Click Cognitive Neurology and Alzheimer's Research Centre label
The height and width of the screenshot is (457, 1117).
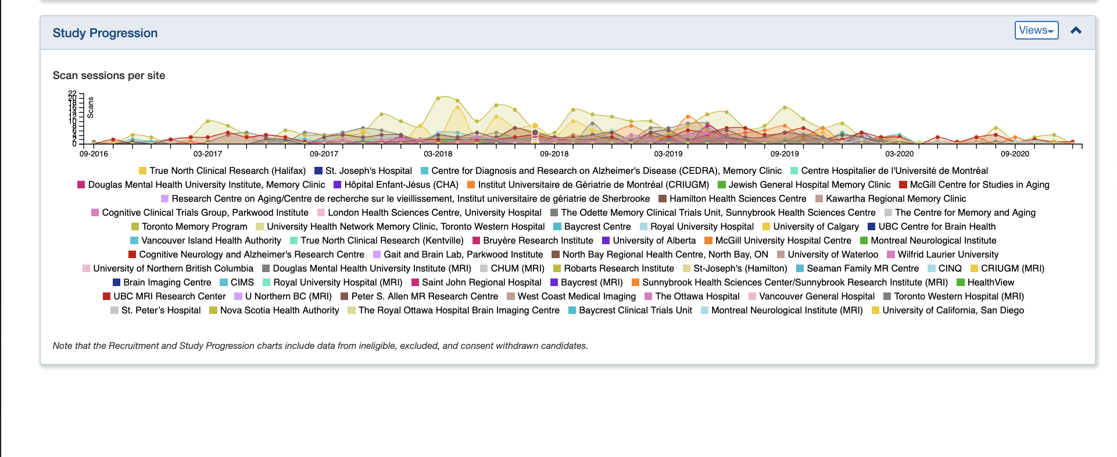(252, 255)
